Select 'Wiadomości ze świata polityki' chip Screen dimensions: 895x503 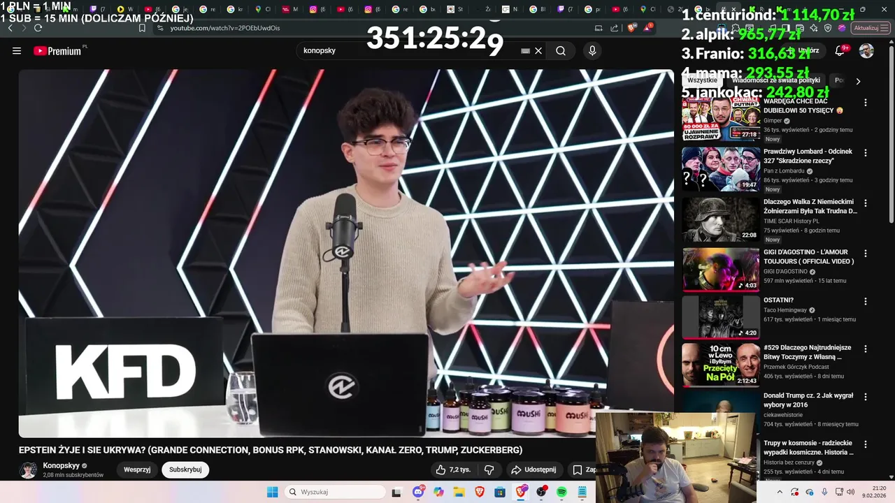[776, 80]
